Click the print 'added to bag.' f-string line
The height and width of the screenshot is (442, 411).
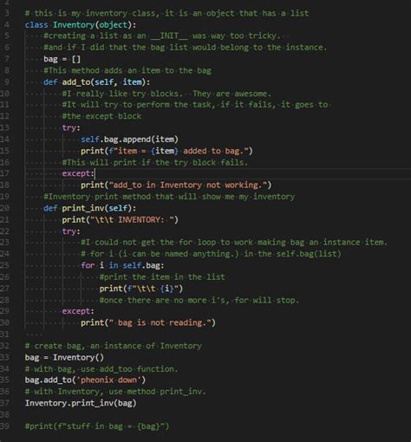tap(166, 151)
